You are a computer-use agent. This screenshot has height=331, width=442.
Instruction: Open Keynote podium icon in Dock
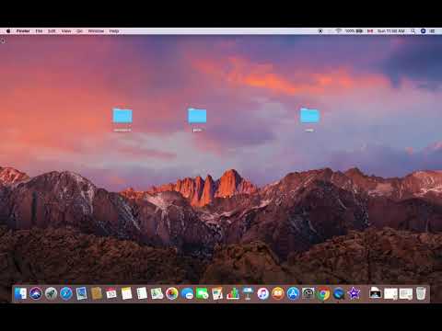pyautogui.click(x=248, y=293)
